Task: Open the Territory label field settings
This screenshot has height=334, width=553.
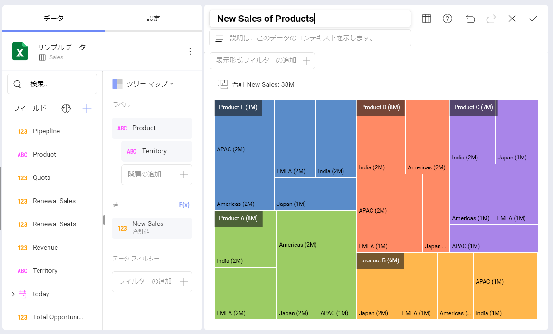Action: click(x=157, y=151)
